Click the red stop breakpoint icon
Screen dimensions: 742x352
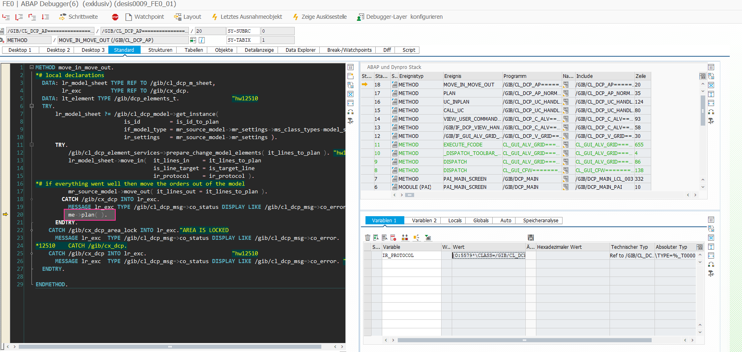point(115,17)
